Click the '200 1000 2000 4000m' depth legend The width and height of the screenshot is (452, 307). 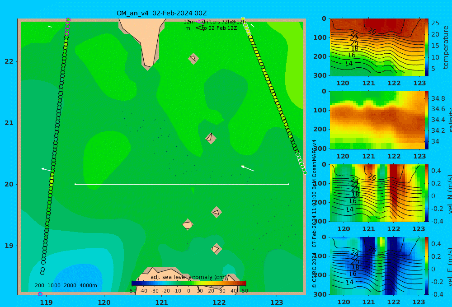[66, 285]
